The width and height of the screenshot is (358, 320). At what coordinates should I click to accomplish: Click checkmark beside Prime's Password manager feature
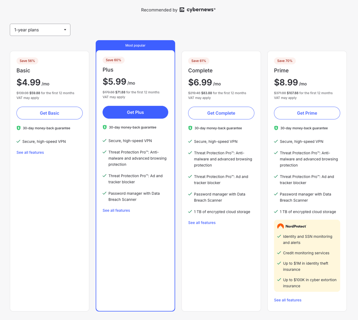coord(276,194)
